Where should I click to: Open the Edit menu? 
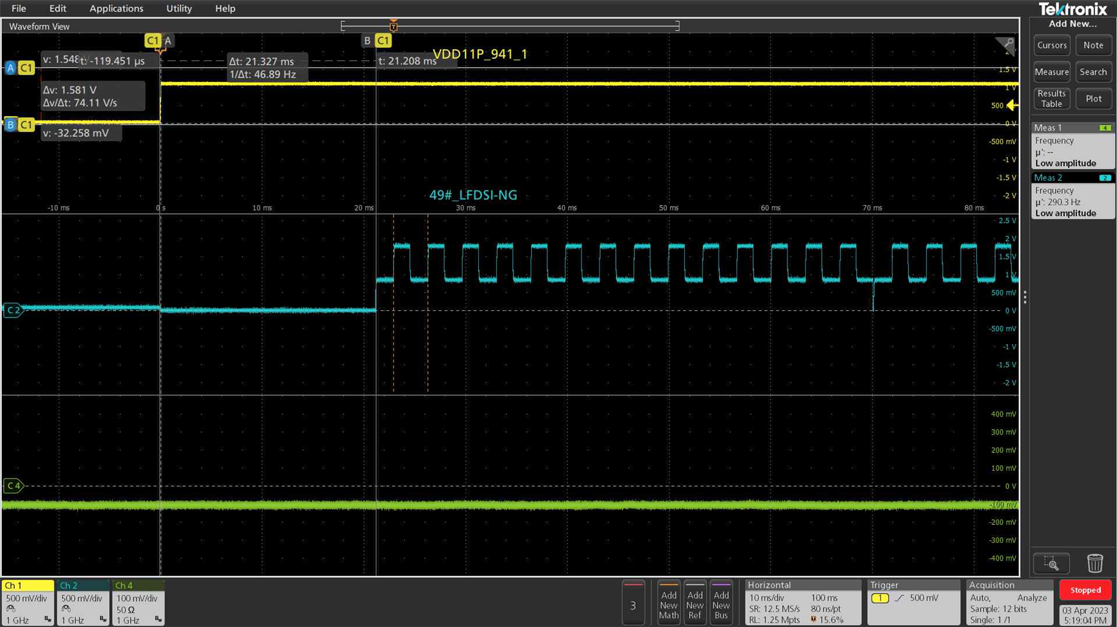point(57,8)
